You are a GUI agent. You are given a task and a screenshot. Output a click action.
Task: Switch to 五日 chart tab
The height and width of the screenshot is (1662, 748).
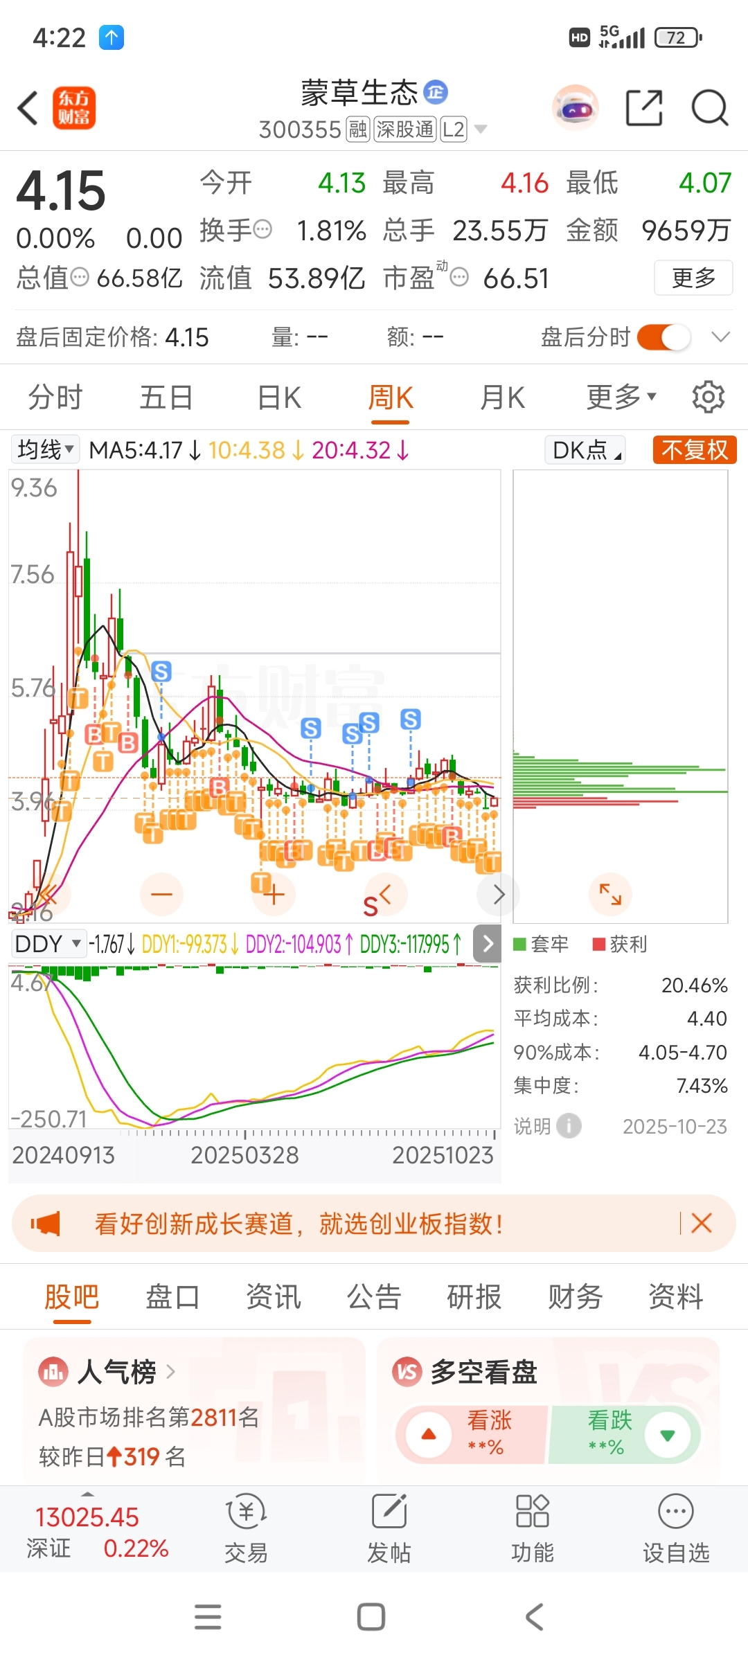point(166,397)
